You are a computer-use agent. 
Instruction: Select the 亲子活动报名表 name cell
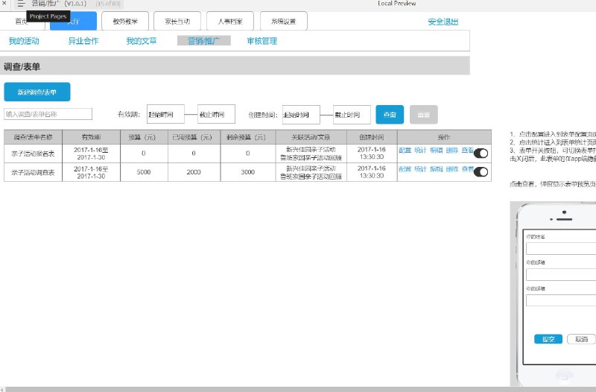pos(33,154)
